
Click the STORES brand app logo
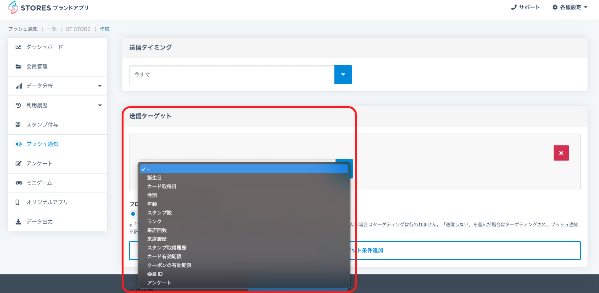(48, 8)
